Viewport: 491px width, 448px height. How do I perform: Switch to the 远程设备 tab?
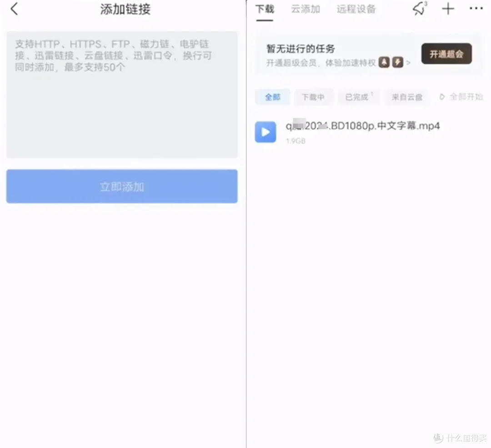click(356, 9)
